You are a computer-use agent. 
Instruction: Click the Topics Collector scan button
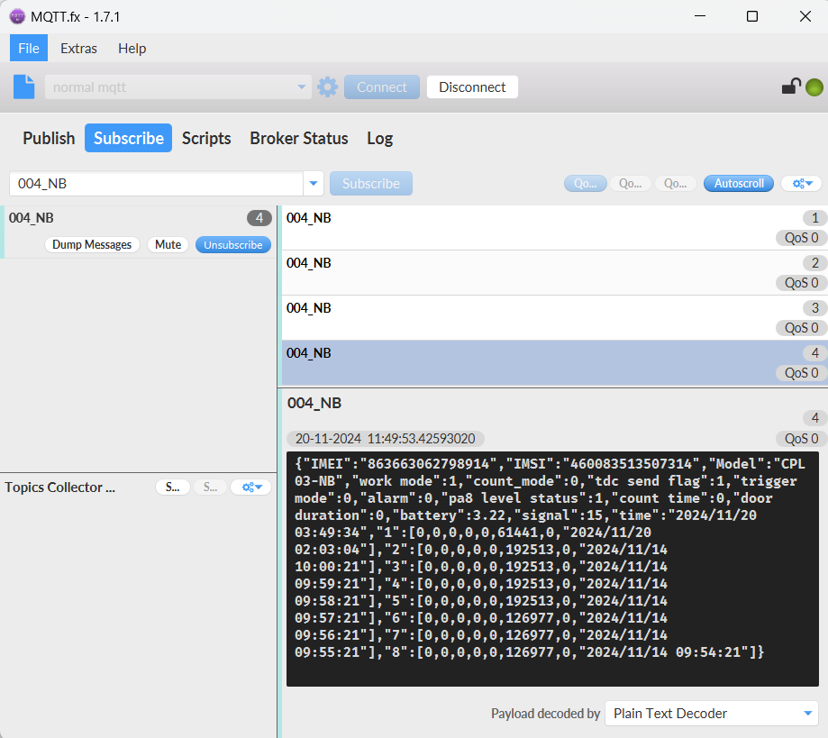pyautogui.click(x=173, y=487)
